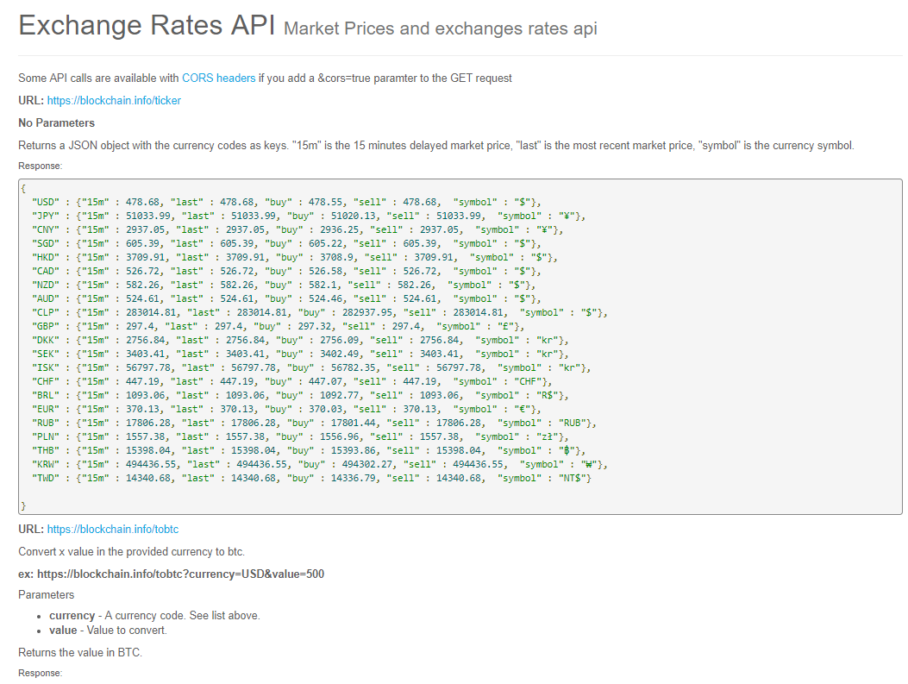Click the "Response:" label above the JSON box
The width and height of the screenshot is (908, 684).
(x=40, y=166)
